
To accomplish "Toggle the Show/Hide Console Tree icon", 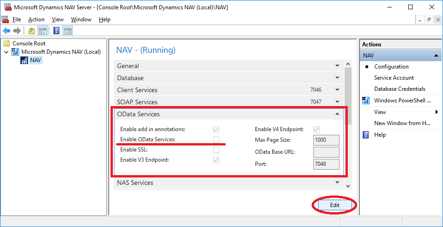I will click(x=43, y=31).
